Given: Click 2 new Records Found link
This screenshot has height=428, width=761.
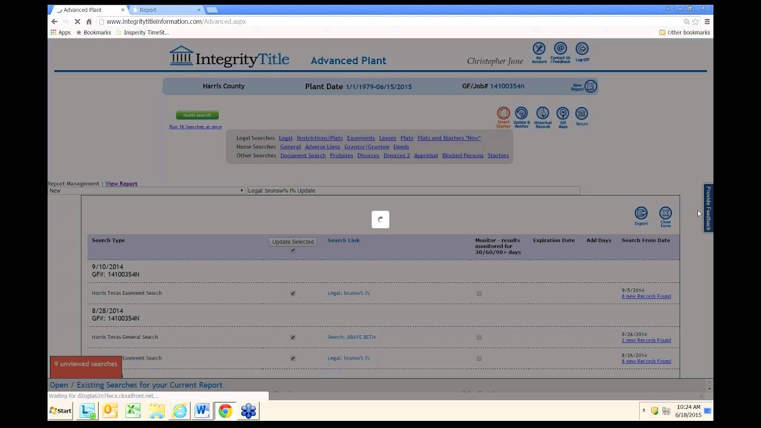Looking at the screenshot, I should coord(646,341).
